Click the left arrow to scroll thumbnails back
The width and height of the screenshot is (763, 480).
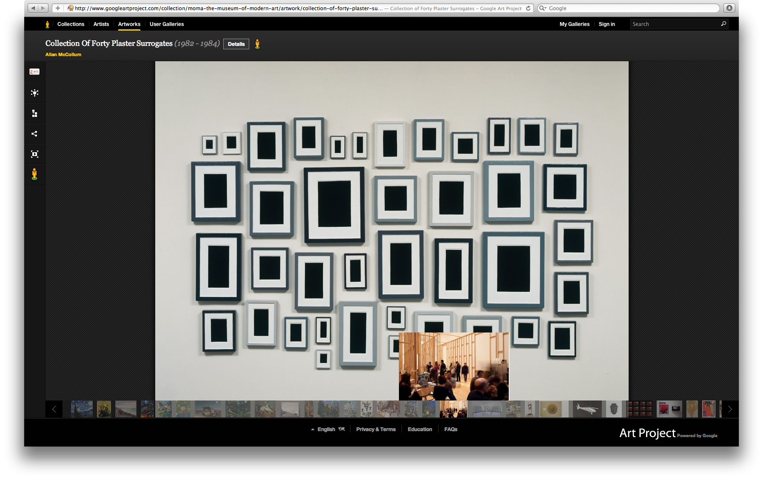[x=54, y=409]
